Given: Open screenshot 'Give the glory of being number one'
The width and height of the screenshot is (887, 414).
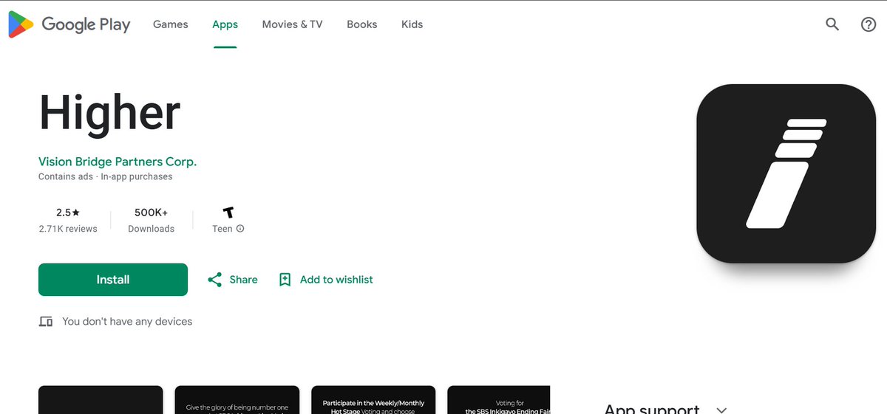Looking at the screenshot, I should (x=237, y=400).
